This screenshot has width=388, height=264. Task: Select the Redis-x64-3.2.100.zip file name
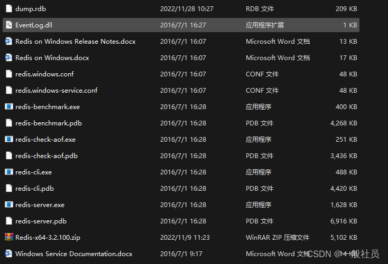48,237
